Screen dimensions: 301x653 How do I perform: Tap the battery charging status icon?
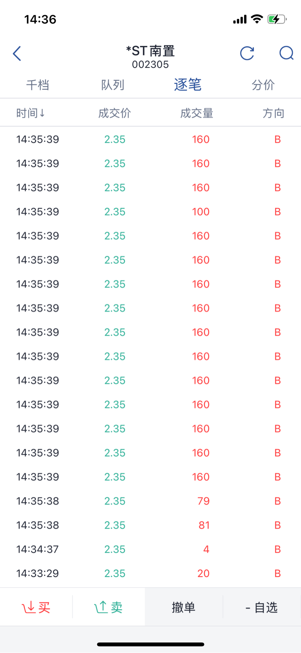[x=277, y=19]
